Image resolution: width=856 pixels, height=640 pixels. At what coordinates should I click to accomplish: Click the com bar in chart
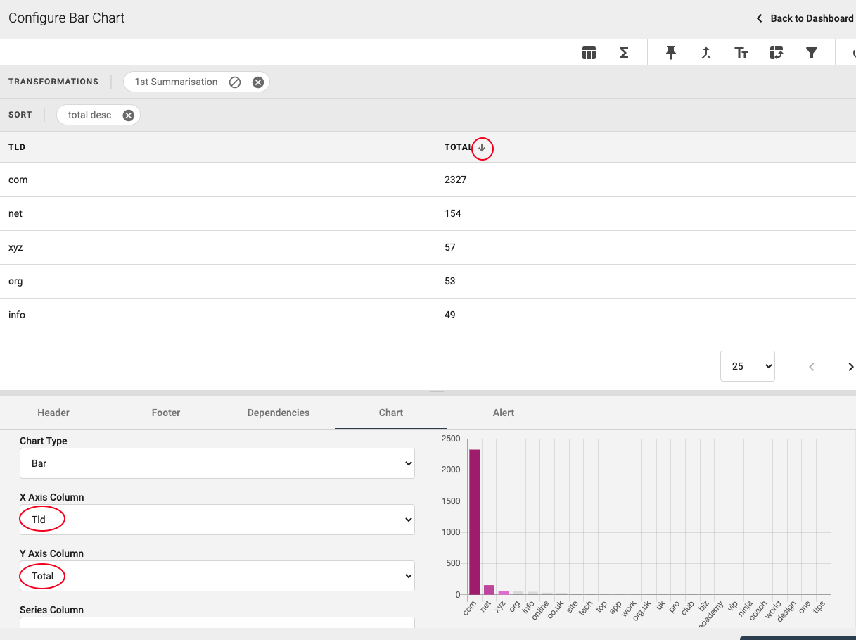[475, 522]
